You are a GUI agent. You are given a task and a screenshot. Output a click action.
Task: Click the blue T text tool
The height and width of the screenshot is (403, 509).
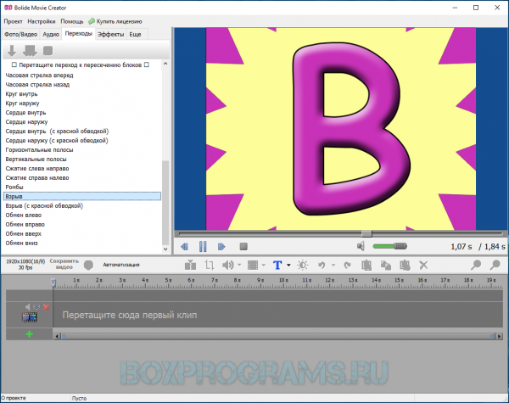(x=277, y=265)
